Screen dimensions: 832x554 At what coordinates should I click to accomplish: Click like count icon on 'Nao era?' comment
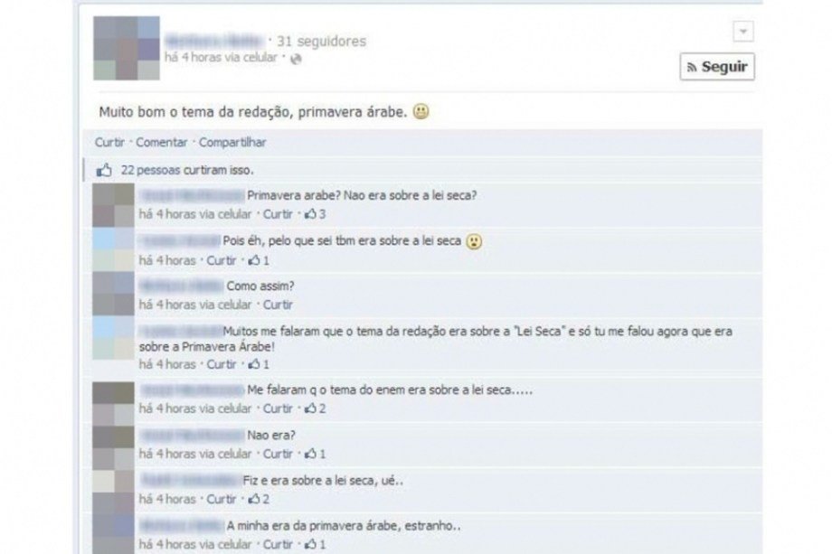(x=310, y=454)
